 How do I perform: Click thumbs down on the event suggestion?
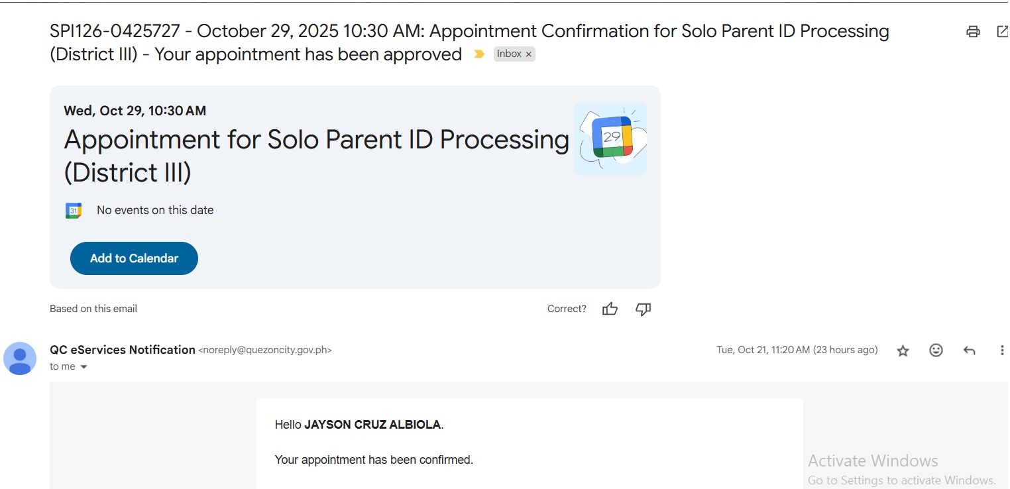(643, 309)
